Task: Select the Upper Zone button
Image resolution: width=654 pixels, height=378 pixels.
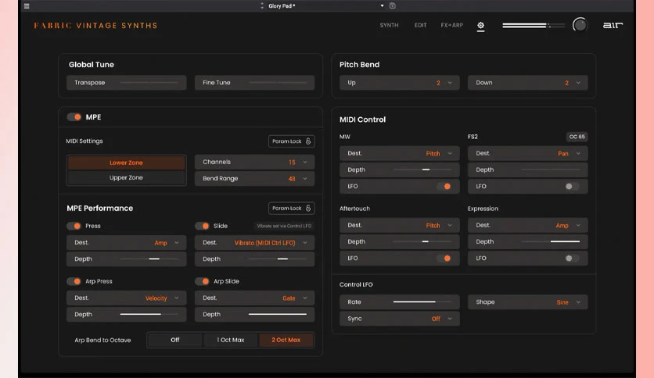Action: coord(127,178)
